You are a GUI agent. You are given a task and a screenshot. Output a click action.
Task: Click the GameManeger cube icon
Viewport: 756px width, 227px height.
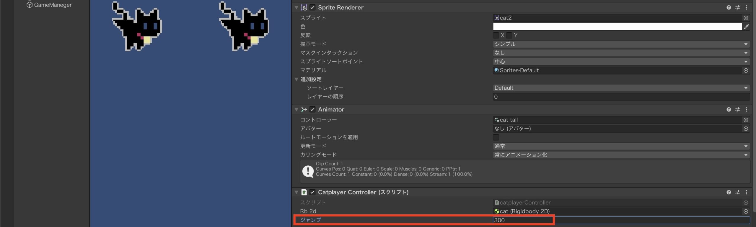[x=30, y=5]
